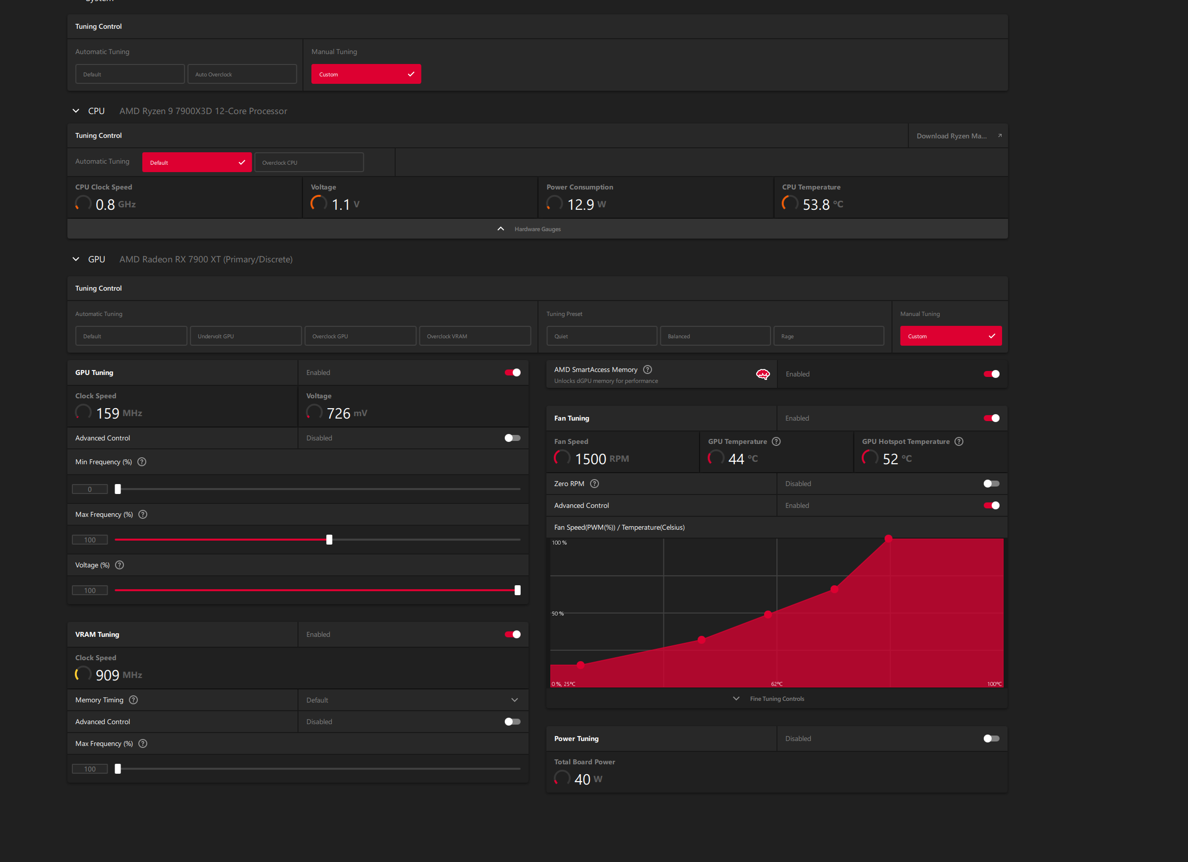Click GPU Max Frequency value field
1188x862 pixels.
(x=90, y=540)
